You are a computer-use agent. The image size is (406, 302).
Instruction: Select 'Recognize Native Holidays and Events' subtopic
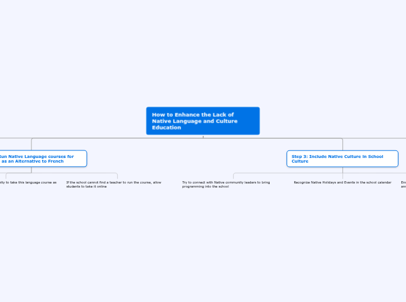[x=343, y=182]
